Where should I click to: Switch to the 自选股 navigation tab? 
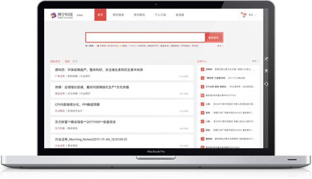point(180,15)
